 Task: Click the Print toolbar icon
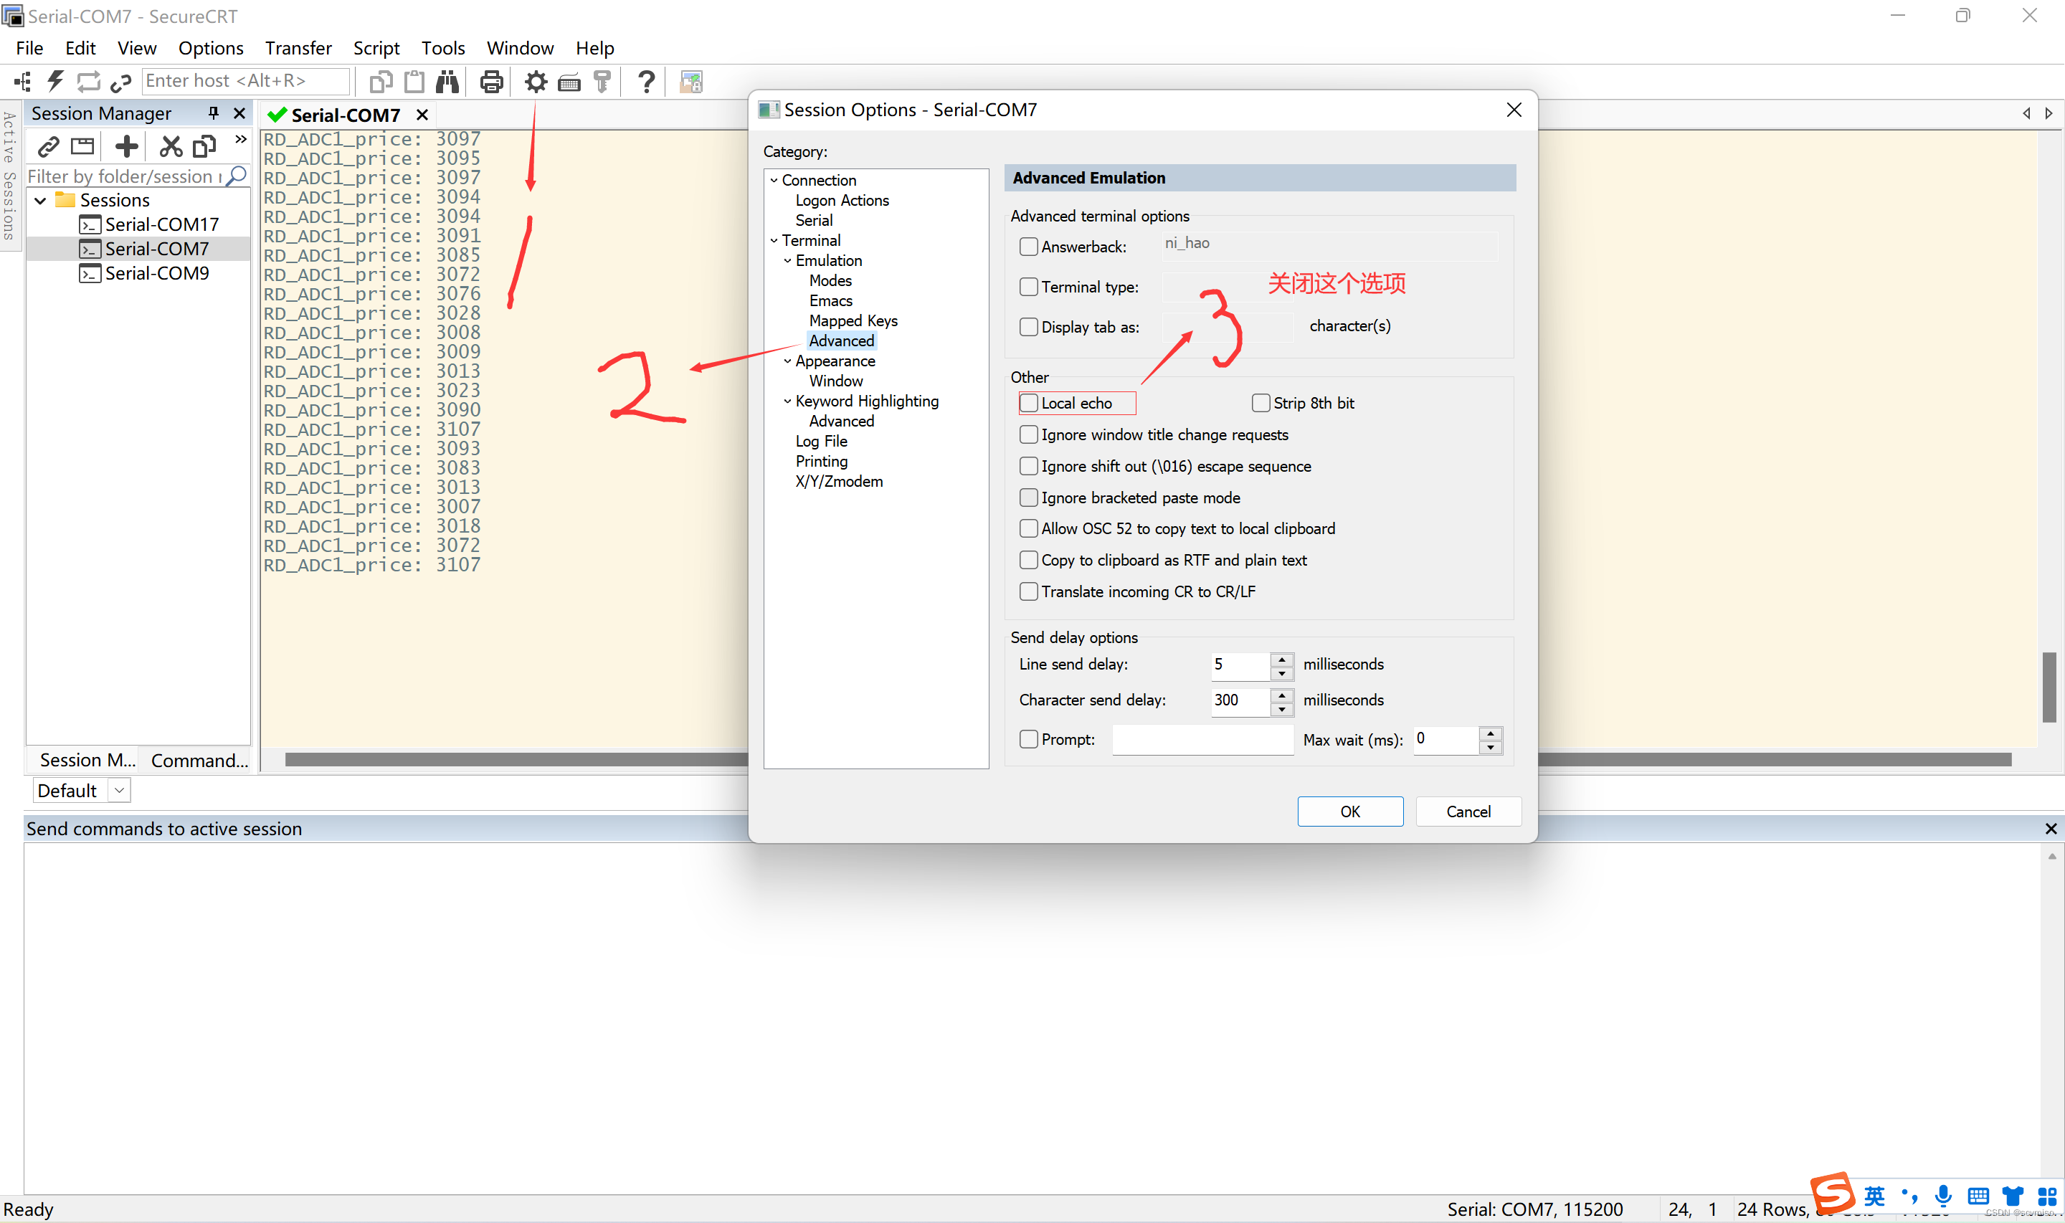click(491, 82)
